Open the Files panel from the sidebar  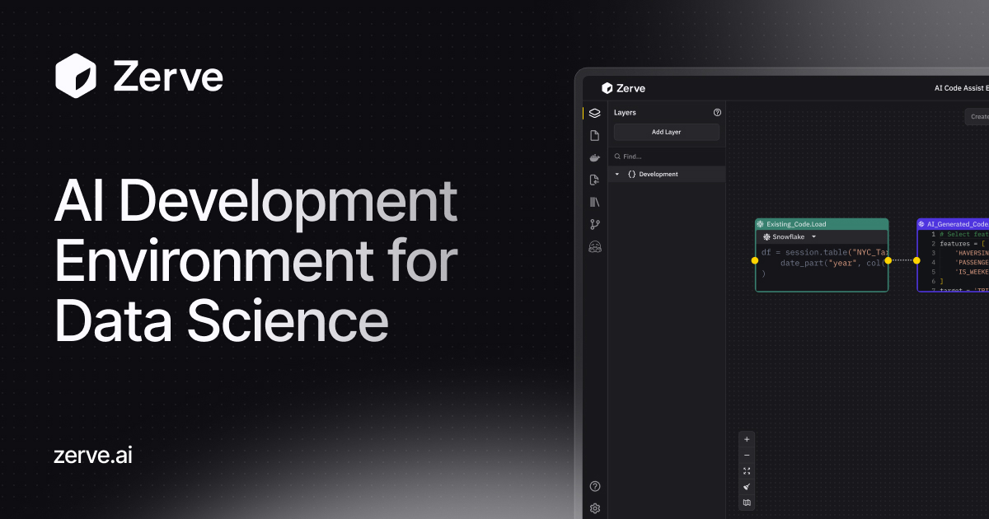pos(594,135)
